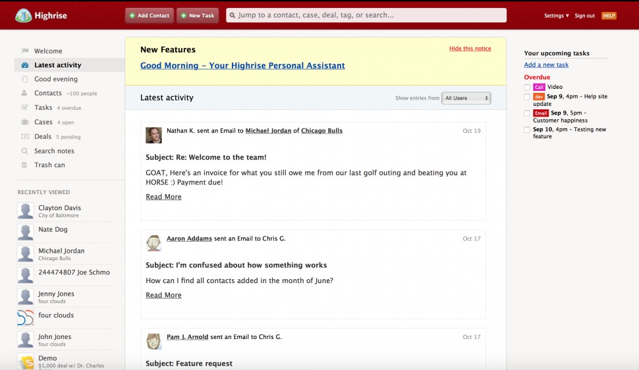This screenshot has width=639, height=370.
Task: Click the Oct 19 date on first entry
Action: (472, 131)
